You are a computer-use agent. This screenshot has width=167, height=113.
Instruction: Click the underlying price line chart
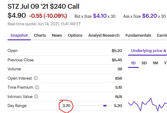(x=148, y=105)
